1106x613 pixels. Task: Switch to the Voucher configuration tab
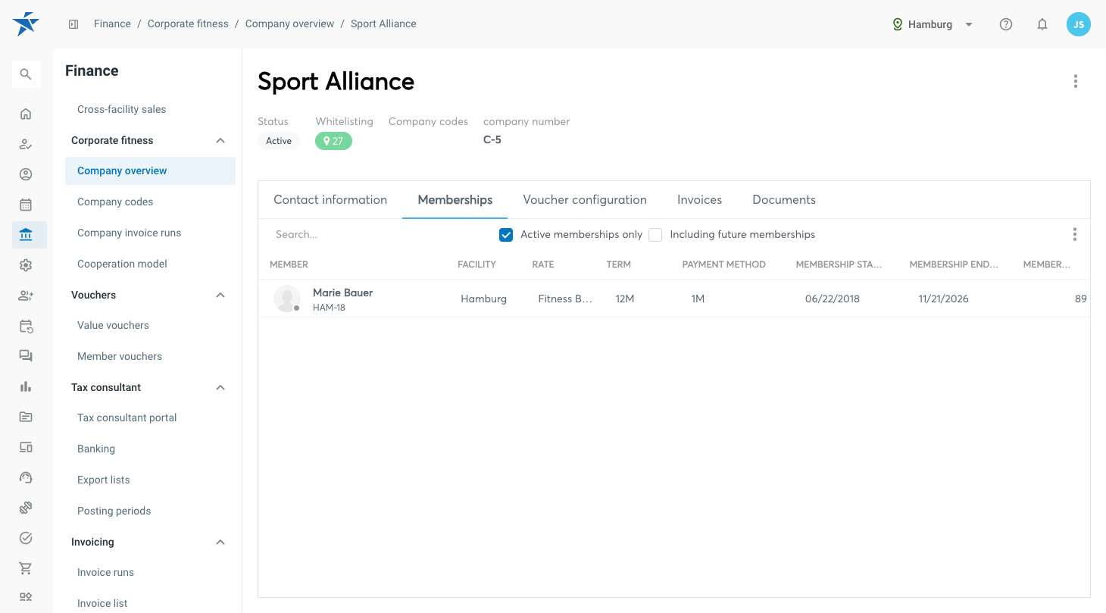click(x=585, y=200)
